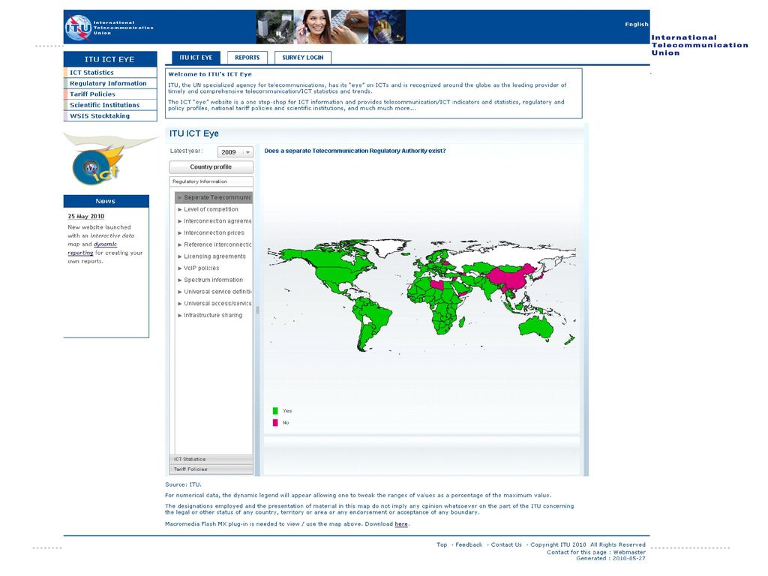Click the Country profile button
This screenshot has height=576, width=768.
(211, 167)
